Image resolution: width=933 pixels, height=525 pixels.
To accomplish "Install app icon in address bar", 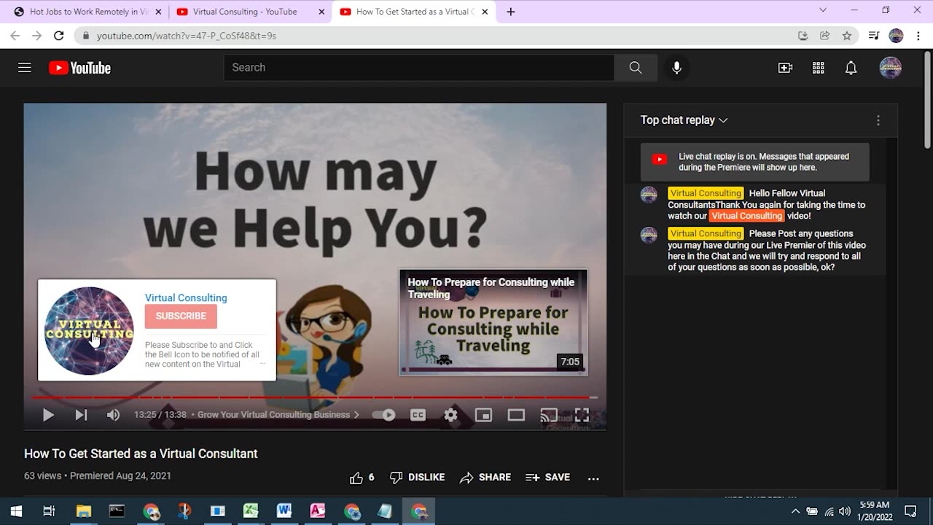I will [x=803, y=36].
